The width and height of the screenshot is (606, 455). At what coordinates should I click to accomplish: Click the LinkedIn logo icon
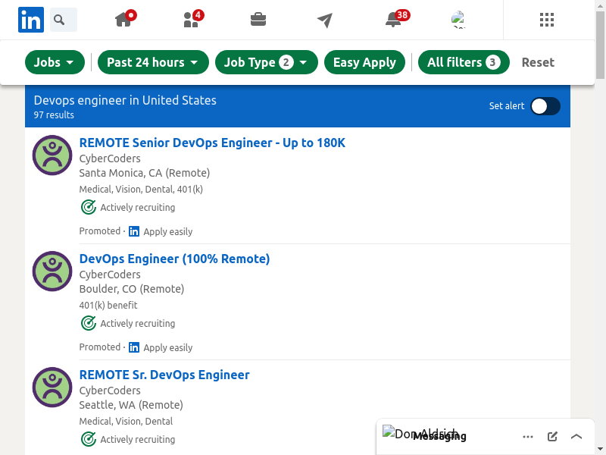[31, 20]
